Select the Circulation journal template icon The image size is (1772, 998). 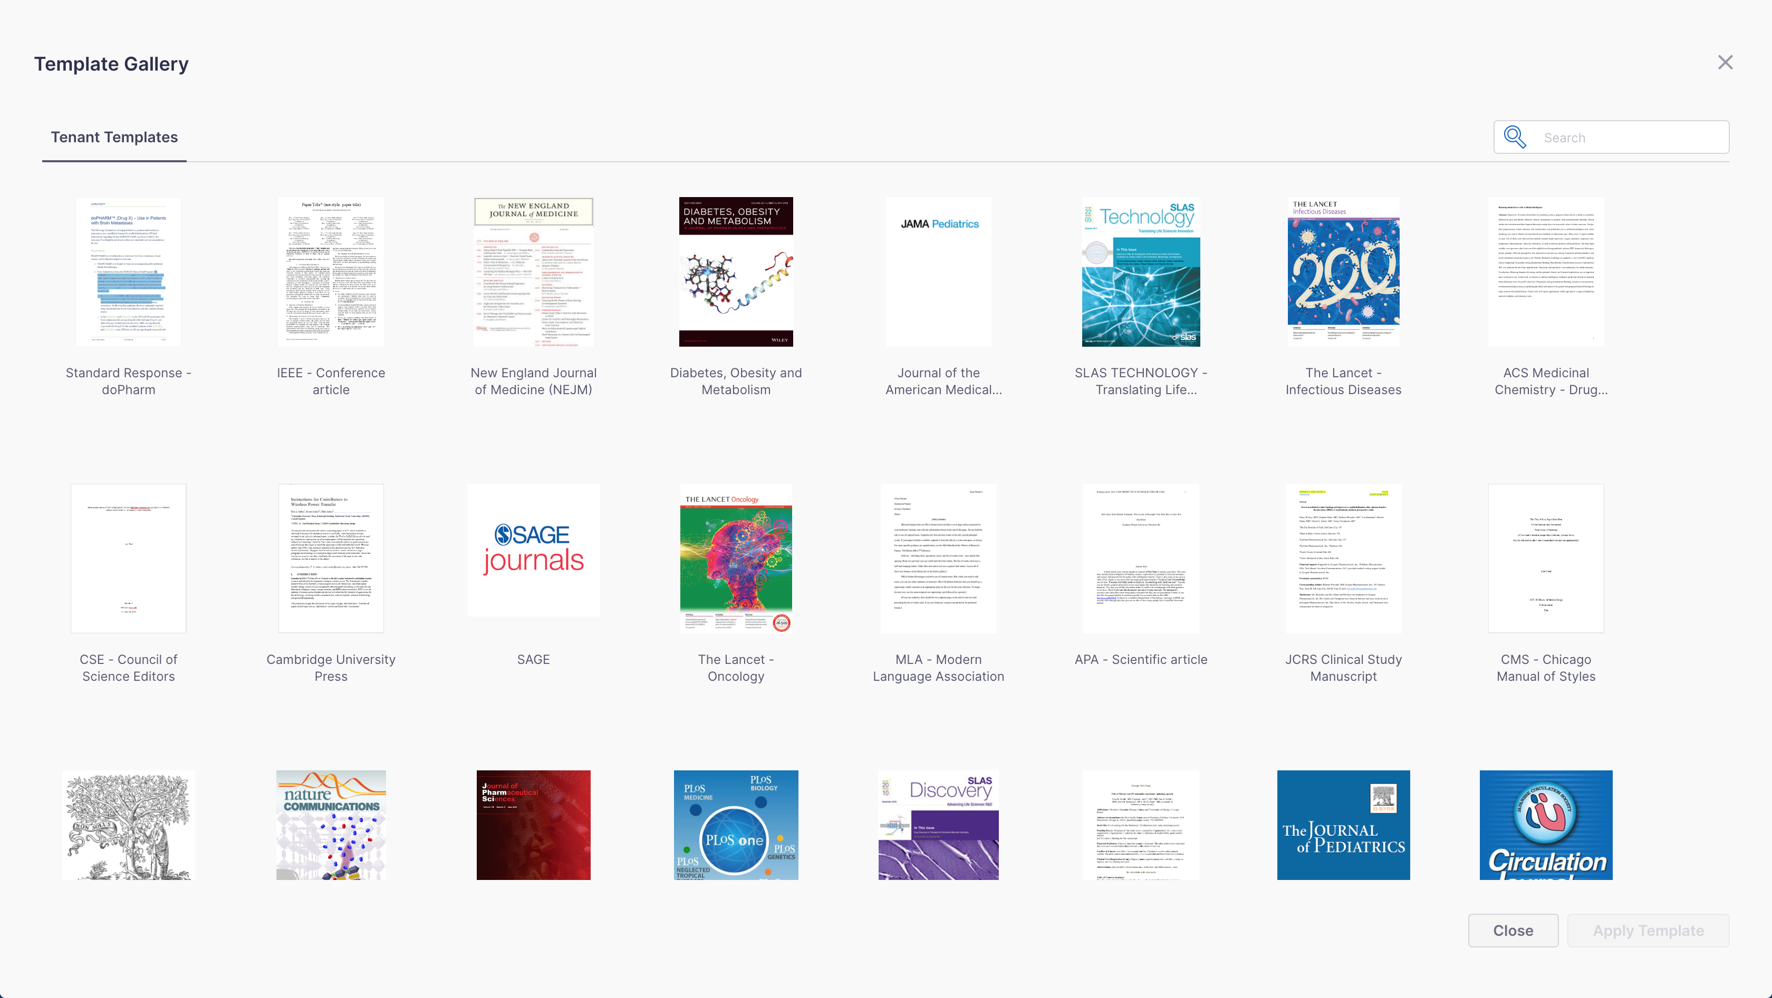(1546, 824)
